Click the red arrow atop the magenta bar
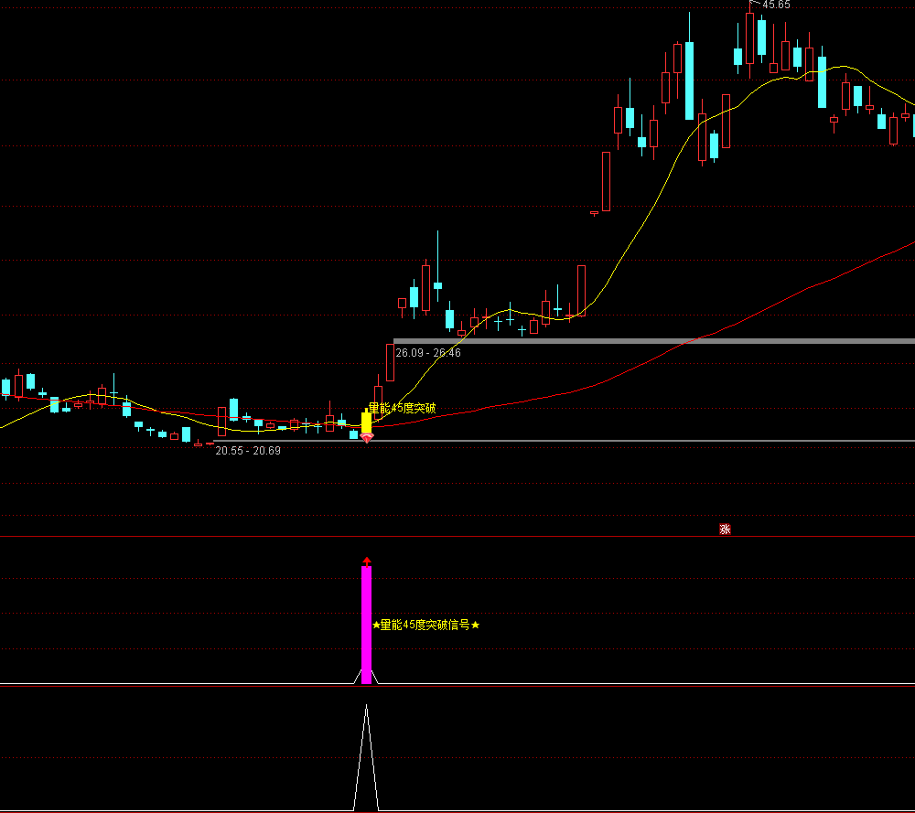The width and height of the screenshot is (915, 813). pos(367,561)
